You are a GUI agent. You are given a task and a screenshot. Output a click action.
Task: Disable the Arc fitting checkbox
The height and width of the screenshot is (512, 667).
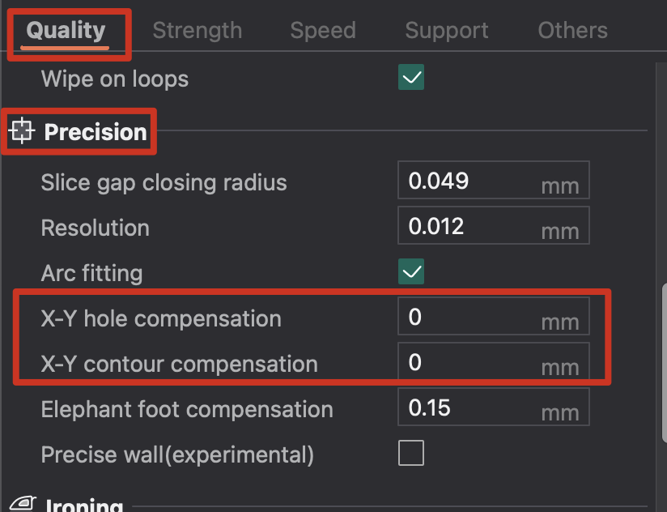coord(411,271)
